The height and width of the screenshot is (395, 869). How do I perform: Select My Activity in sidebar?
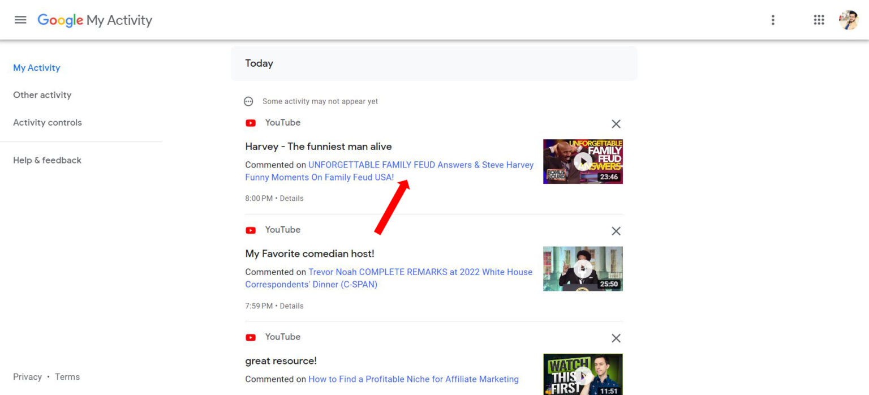[x=37, y=68]
